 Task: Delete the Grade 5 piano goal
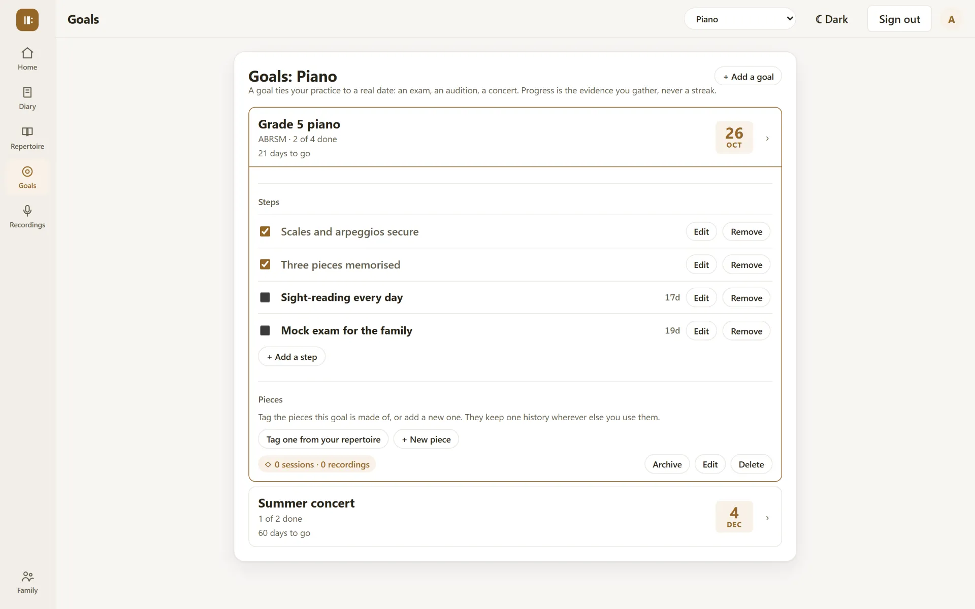click(x=751, y=464)
